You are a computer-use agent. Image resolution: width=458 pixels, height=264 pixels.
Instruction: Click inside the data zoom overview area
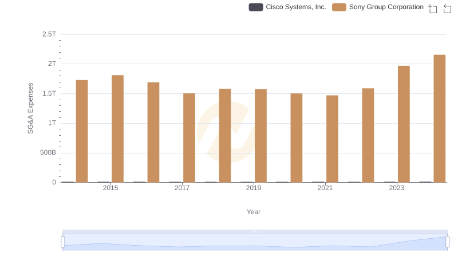tap(255, 242)
